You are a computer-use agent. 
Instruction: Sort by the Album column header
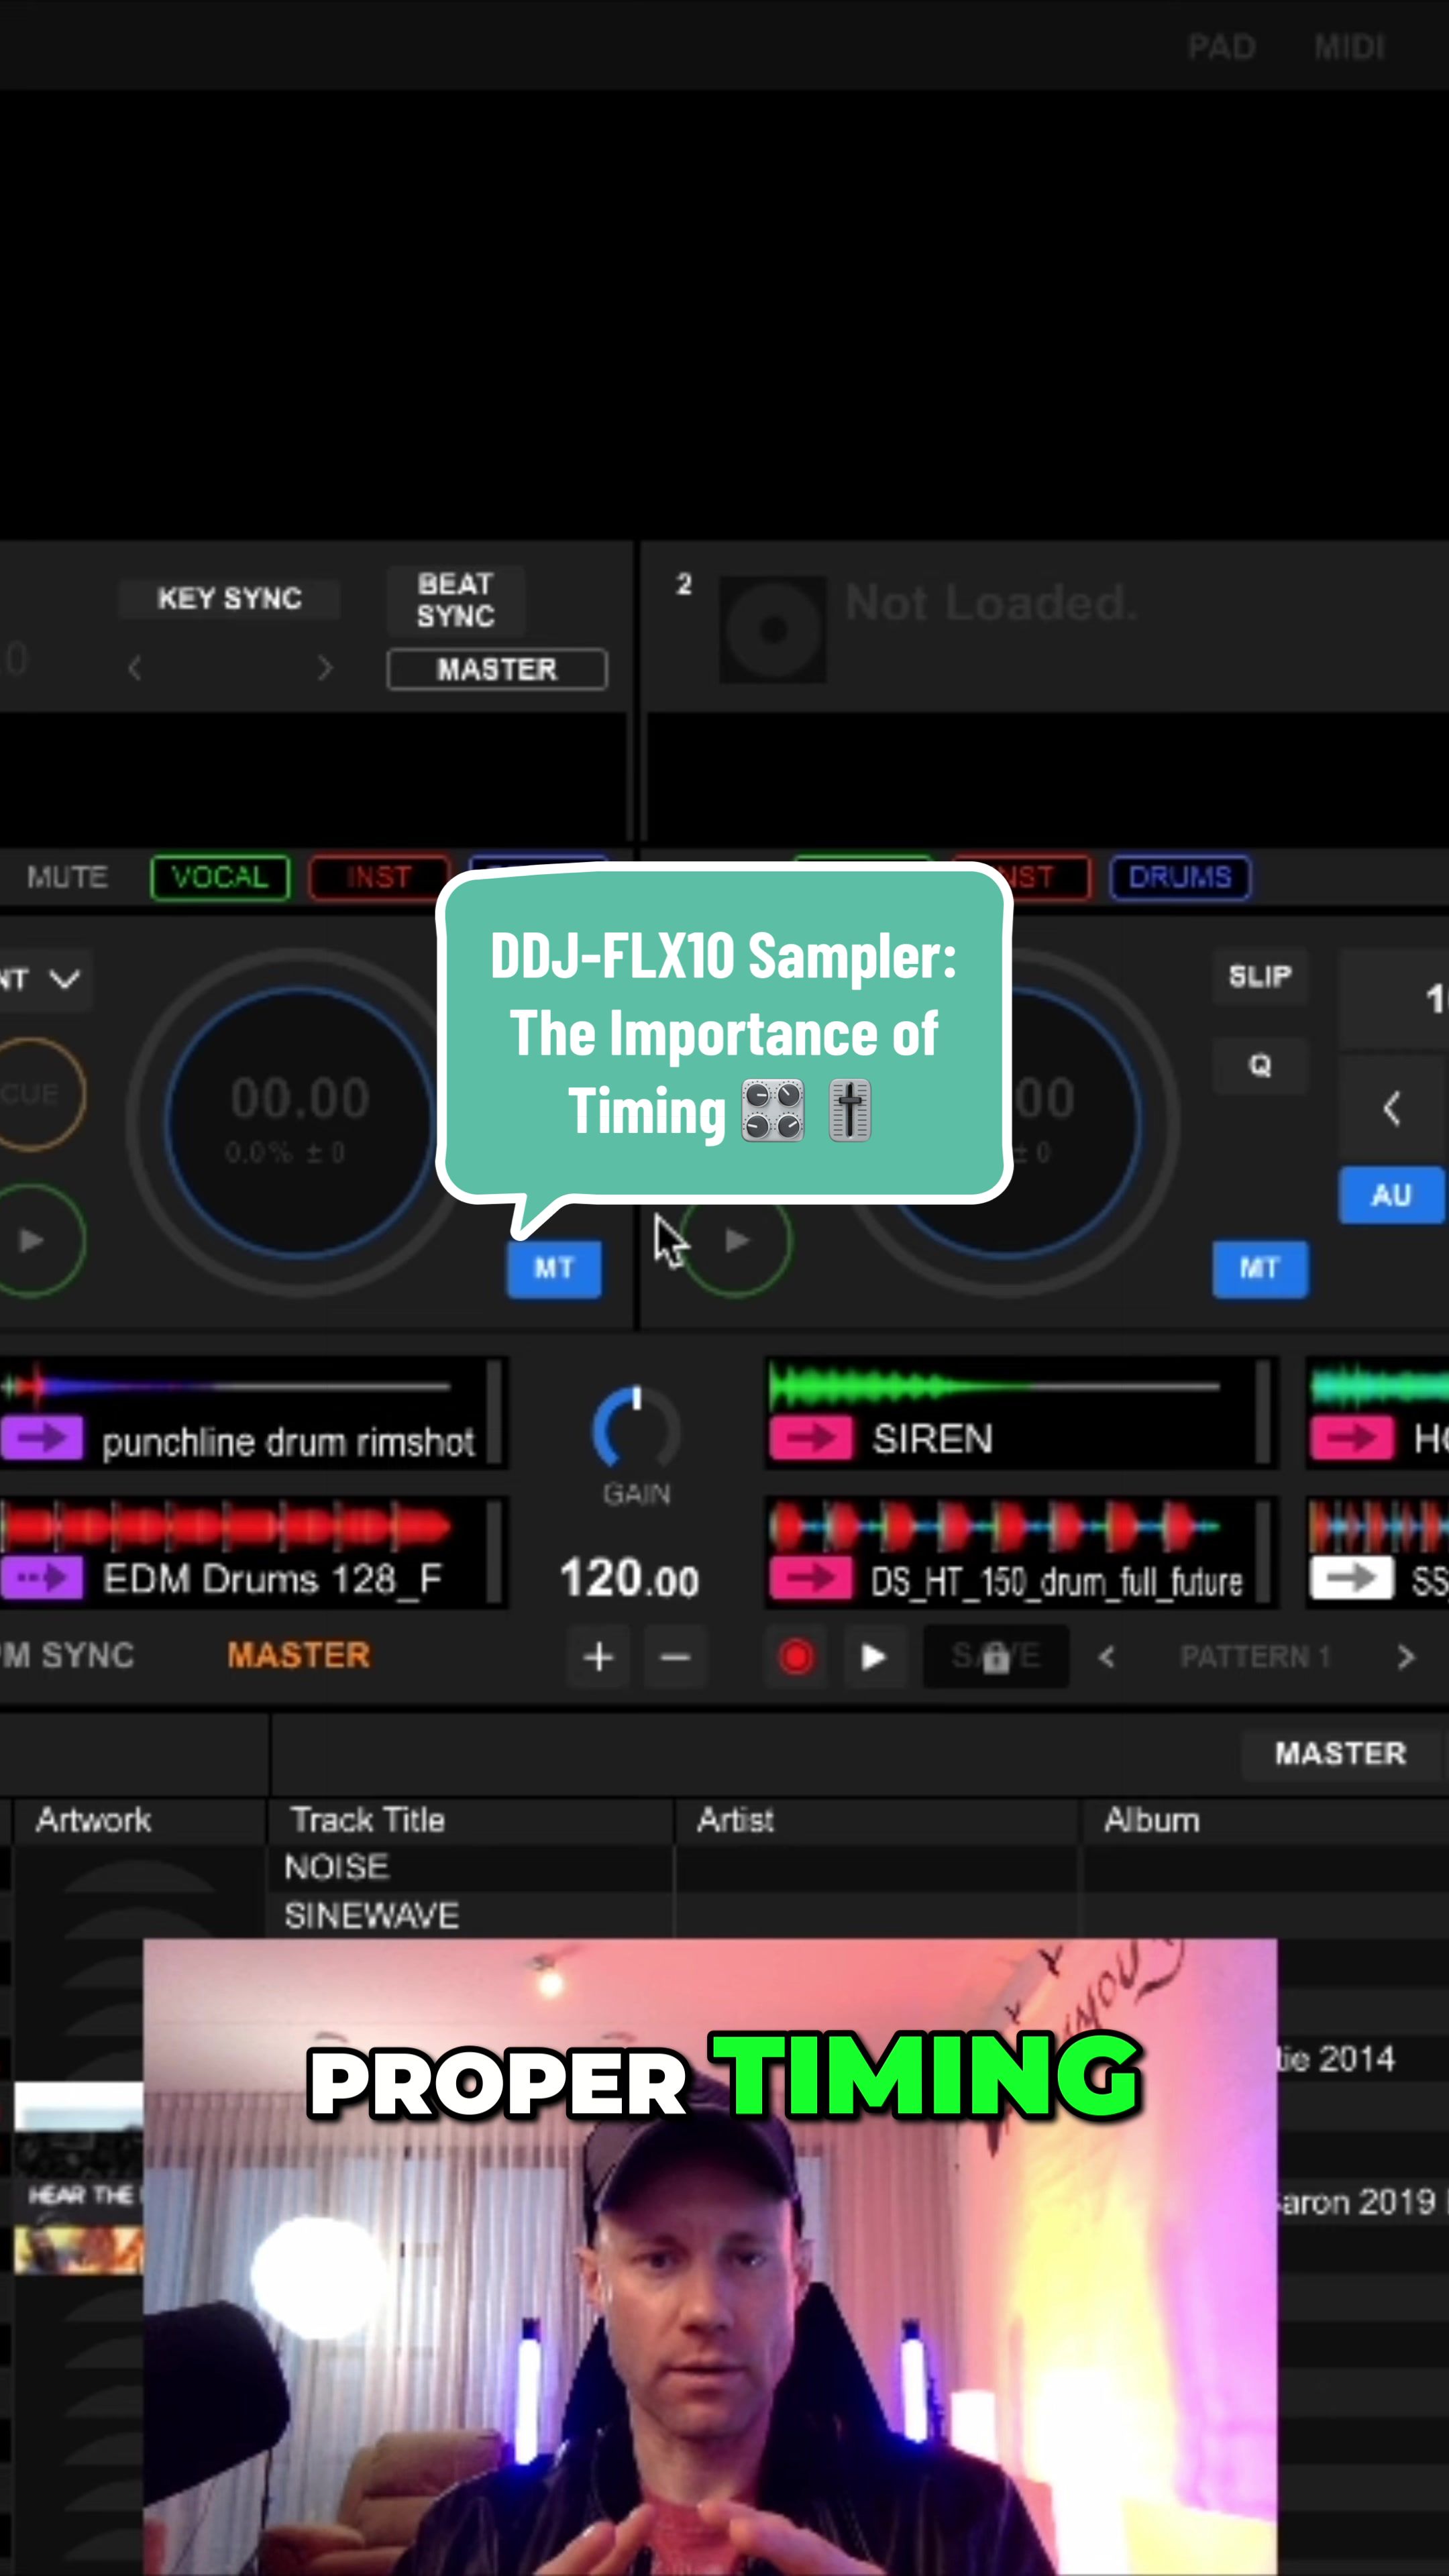[1152, 1820]
